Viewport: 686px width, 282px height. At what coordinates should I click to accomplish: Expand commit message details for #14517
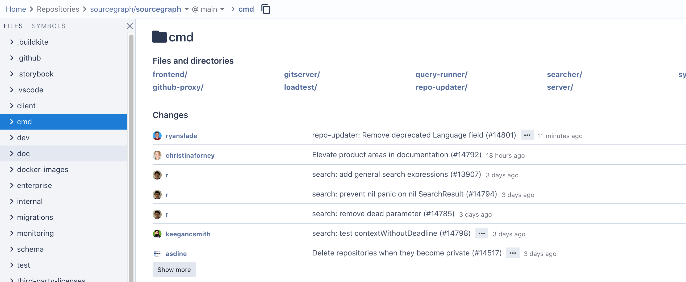[513, 253]
